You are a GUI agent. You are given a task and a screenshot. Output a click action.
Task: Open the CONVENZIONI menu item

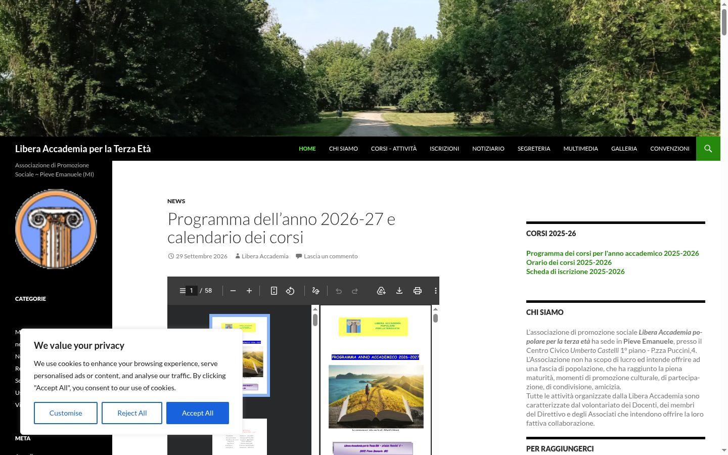[x=670, y=149]
